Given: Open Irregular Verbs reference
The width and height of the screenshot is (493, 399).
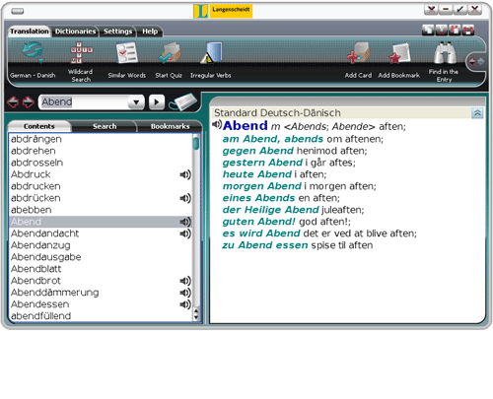Looking at the screenshot, I should [211, 52].
